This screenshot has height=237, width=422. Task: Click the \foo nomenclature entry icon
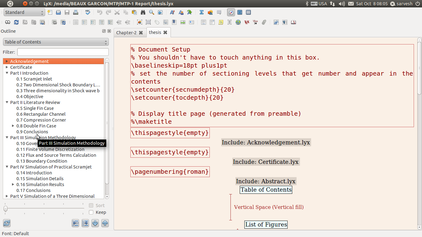pyautogui.click(x=255, y=22)
